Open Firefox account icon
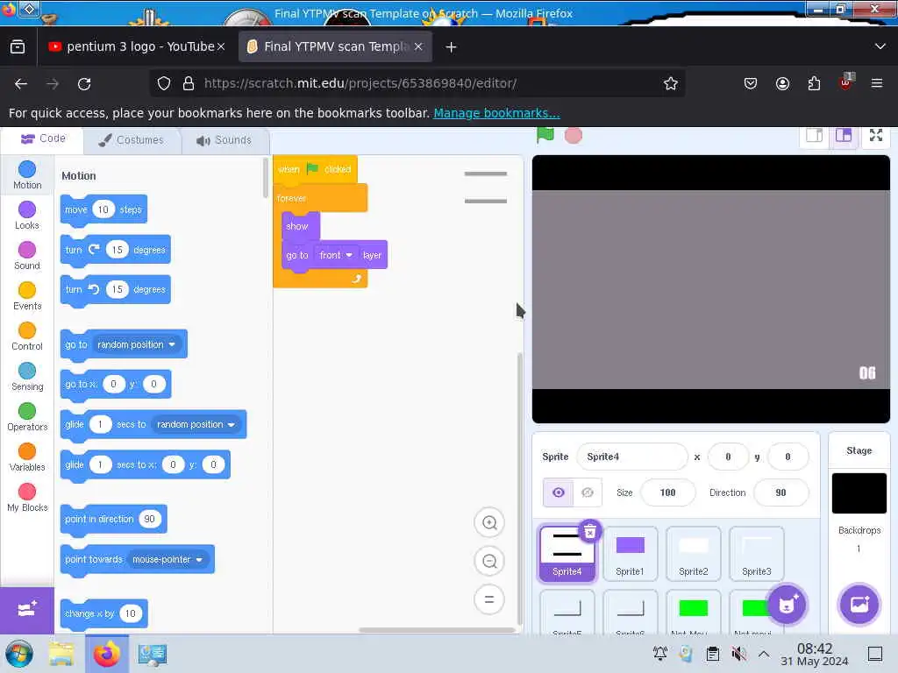This screenshot has height=673, width=898. 782,83
